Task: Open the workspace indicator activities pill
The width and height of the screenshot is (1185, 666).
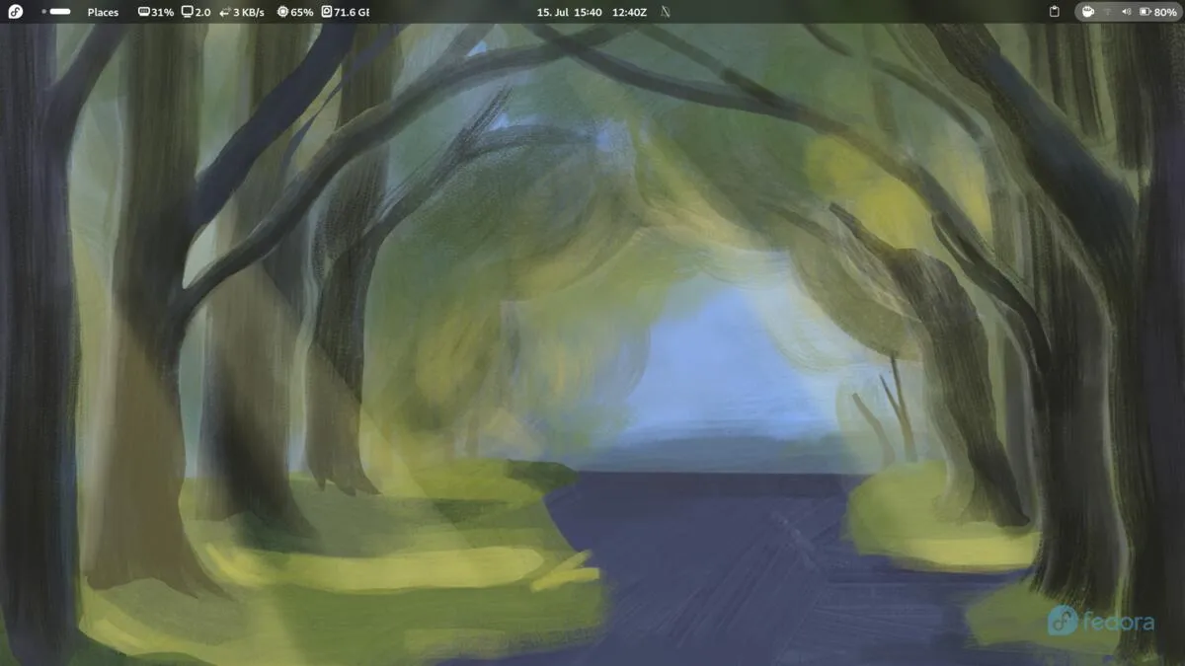Action: coord(56,12)
